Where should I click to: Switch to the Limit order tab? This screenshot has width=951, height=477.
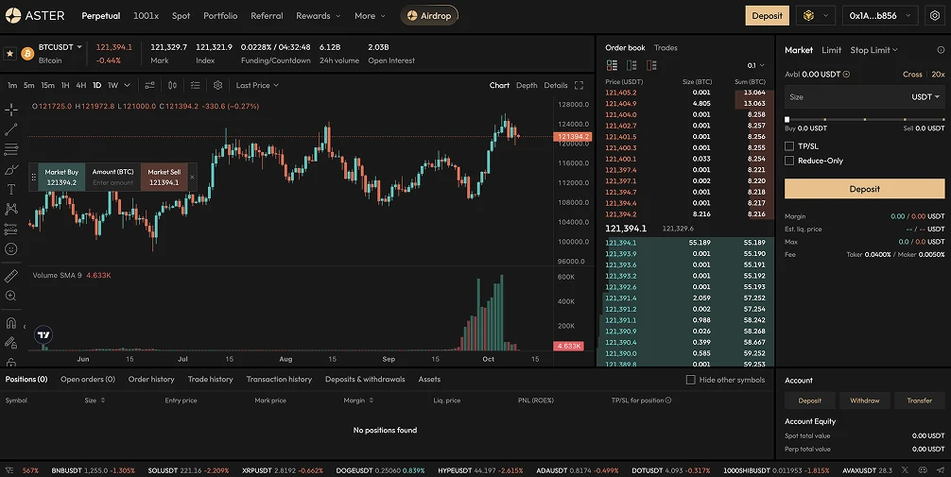point(831,50)
